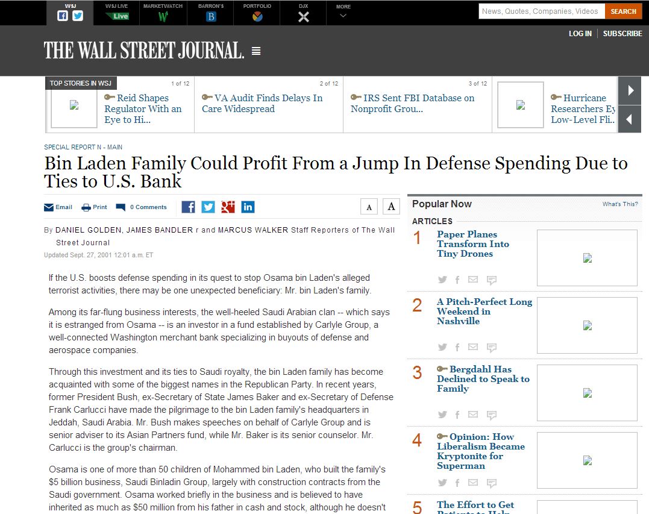Click the Reid story thumbnail image
This screenshot has height=514, width=649.
point(74,105)
